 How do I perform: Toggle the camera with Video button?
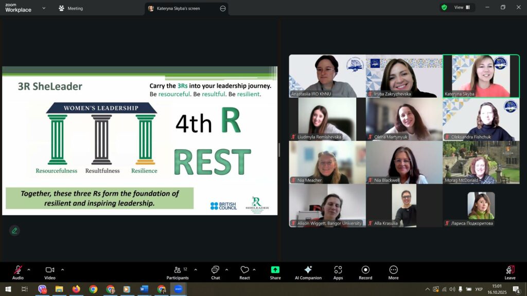[50, 270]
